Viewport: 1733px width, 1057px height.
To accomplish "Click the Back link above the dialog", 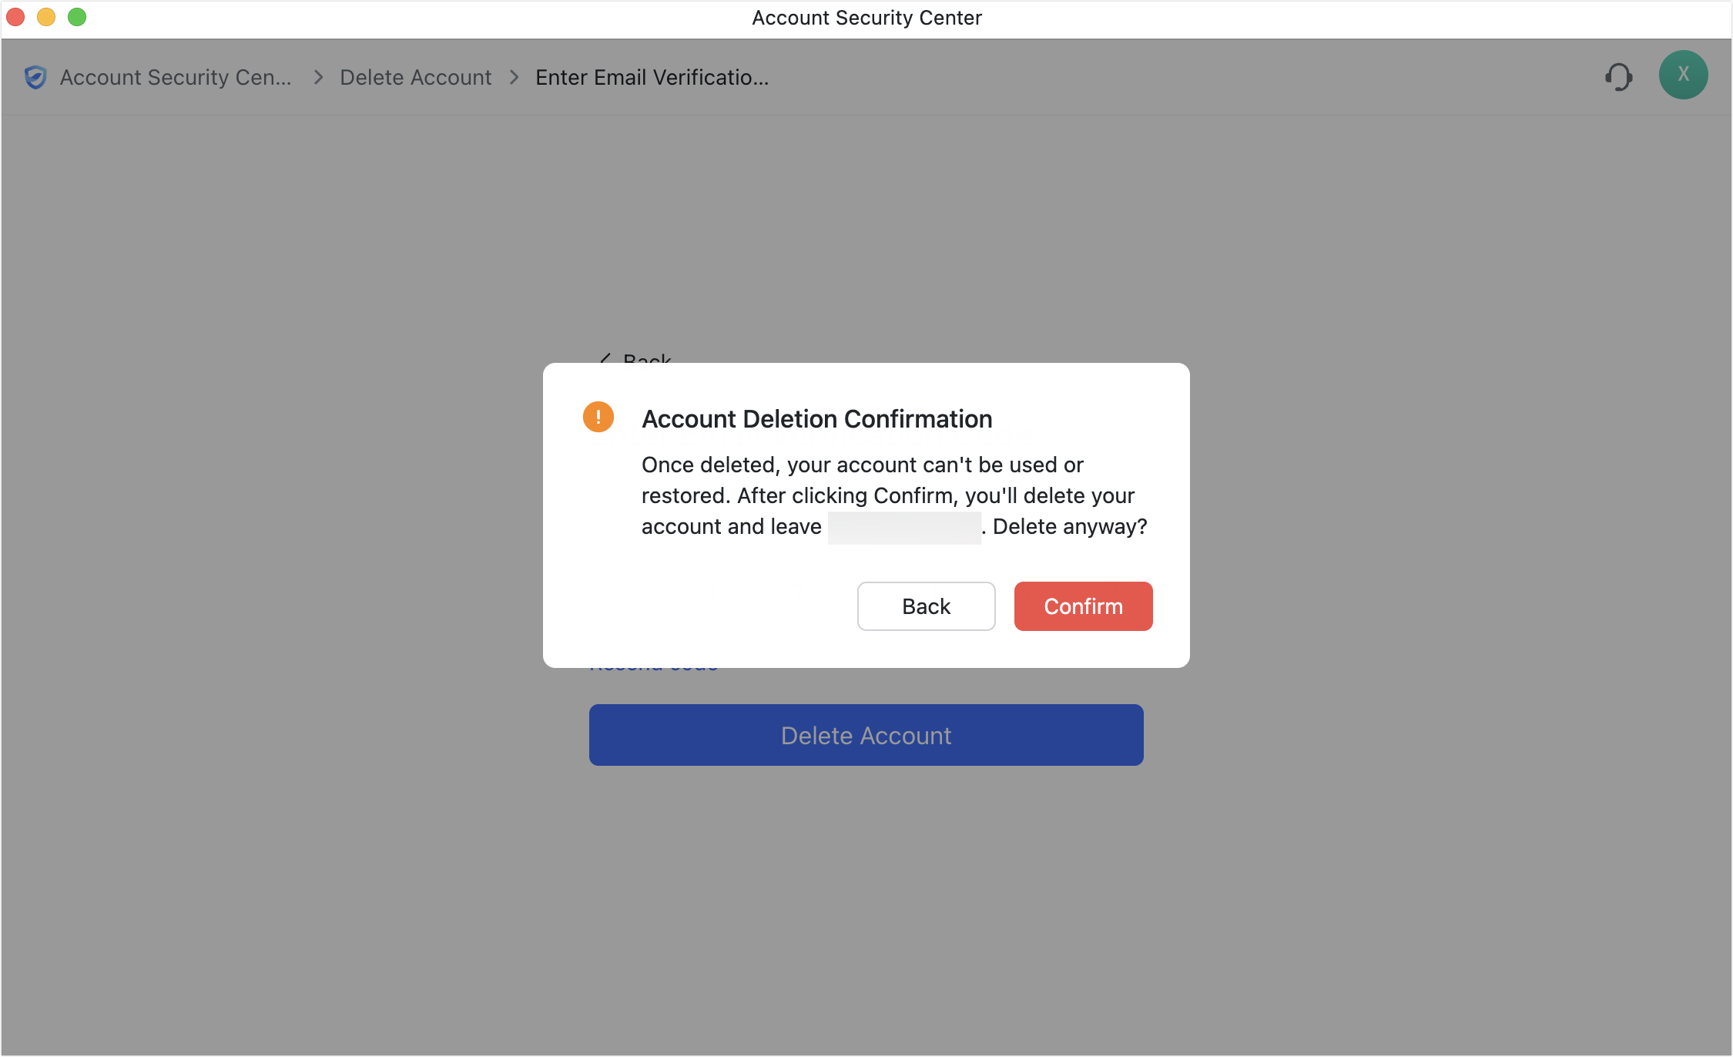I will [x=638, y=357].
